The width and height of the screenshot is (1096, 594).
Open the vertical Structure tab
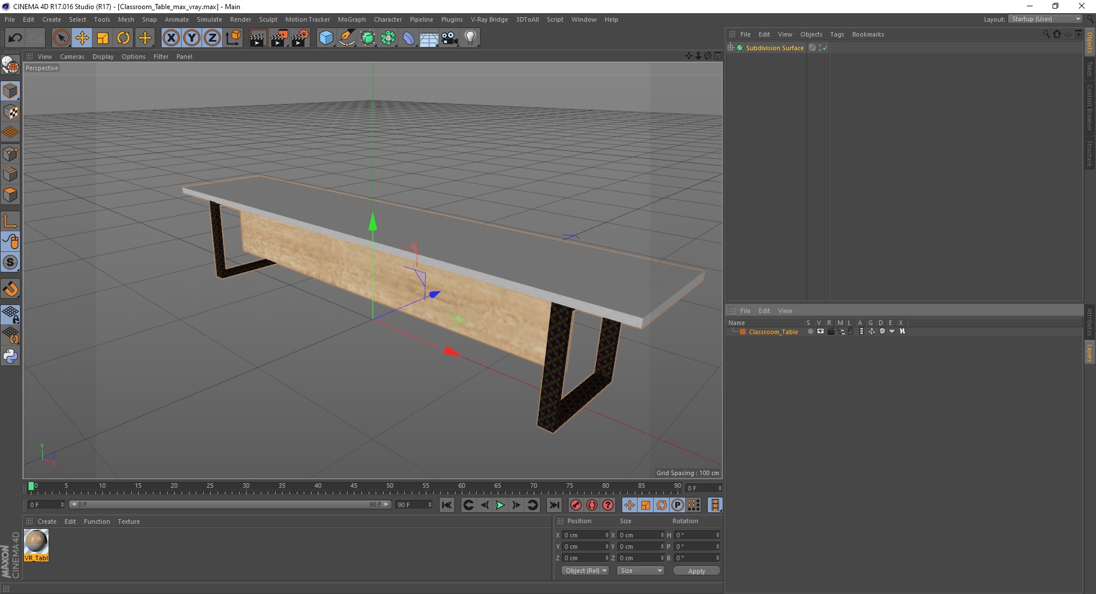pyautogui.click(x=1090, y=152)
